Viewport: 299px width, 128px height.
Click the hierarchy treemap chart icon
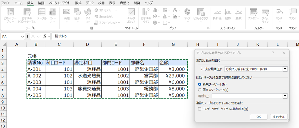pyautogui.click(x=165, y=10)
